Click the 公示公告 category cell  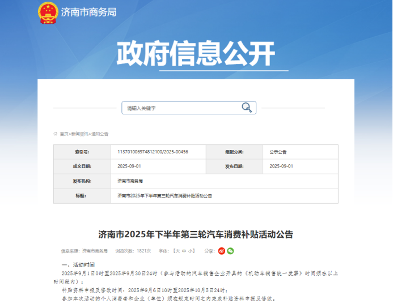pos(278,152)
